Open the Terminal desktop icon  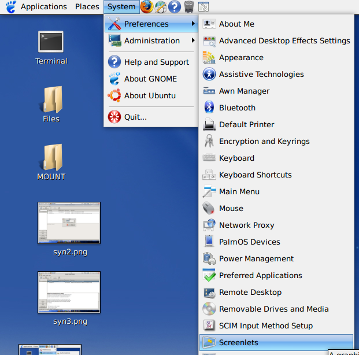pos(51,42)
